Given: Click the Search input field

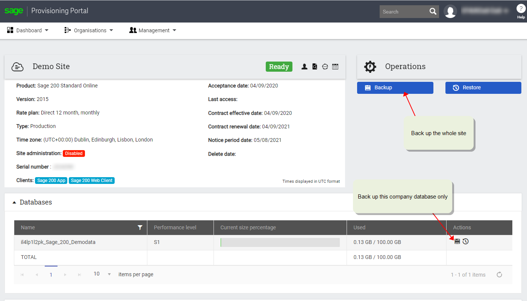Looking at the screenshot, I should 404,12.
